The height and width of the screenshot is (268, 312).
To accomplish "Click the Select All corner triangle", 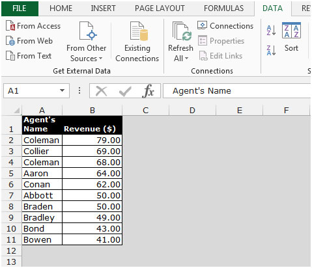I will (17, 111).
